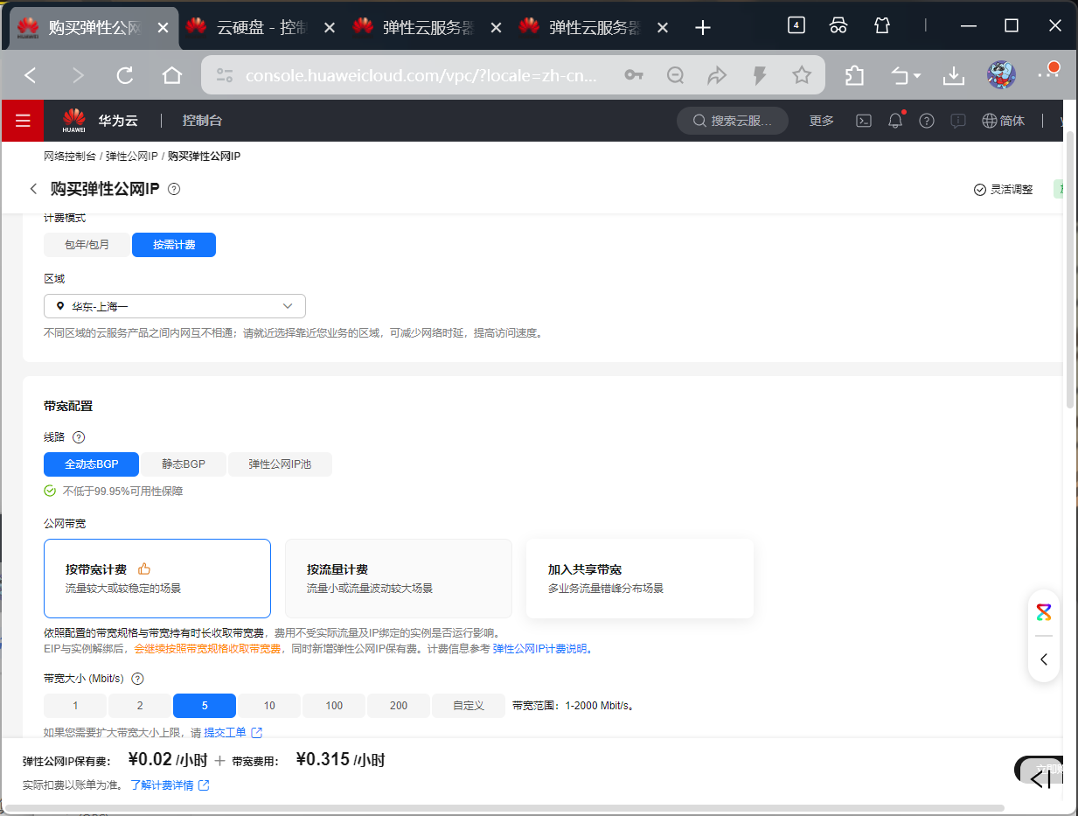Open the CloudShell terminal icon
Screen dimensions: 1078x816
click(863, 121)
